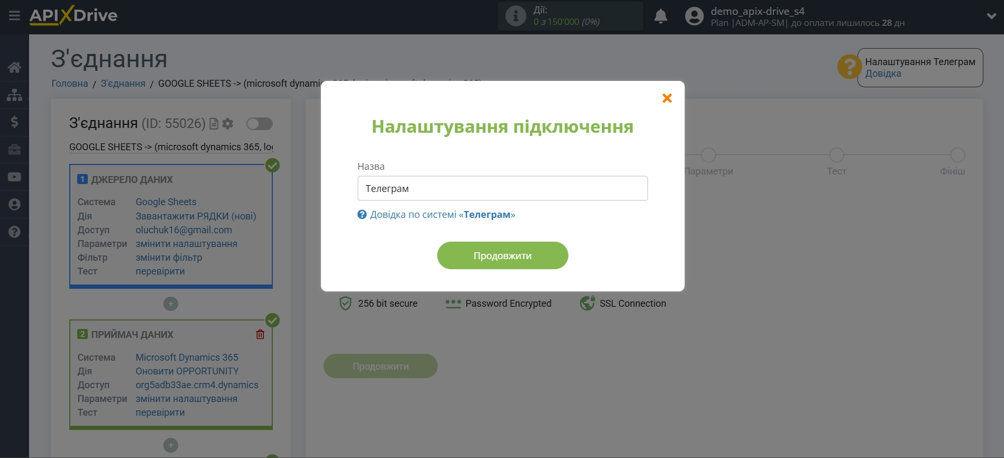Expand the account dropdown chevron
This screenshot has height=458, width=1004.
click(x=991, y=16)
